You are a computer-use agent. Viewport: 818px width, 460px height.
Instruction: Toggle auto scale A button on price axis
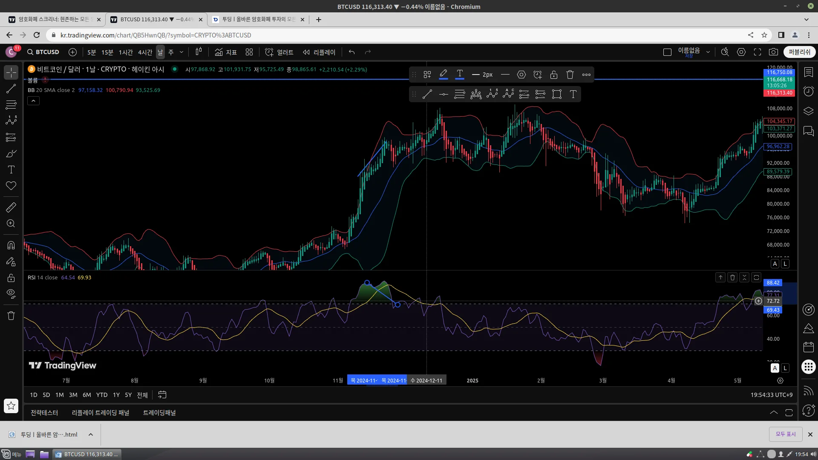pos(775,264)
